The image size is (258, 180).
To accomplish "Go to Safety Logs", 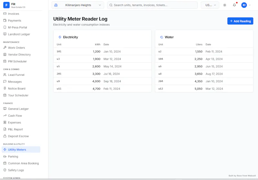I will click(21, 170).
